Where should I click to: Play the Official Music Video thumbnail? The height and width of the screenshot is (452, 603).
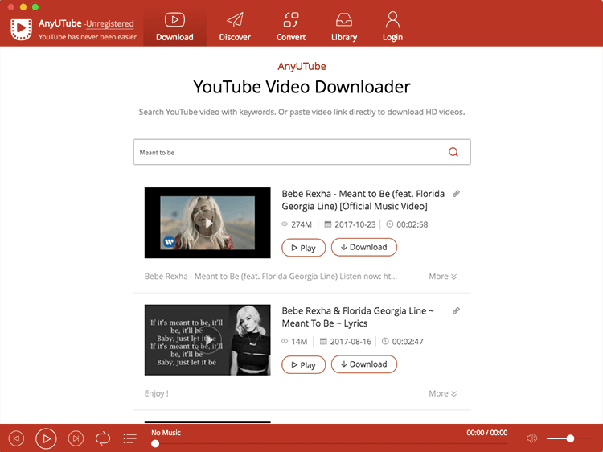coord(207,223)
